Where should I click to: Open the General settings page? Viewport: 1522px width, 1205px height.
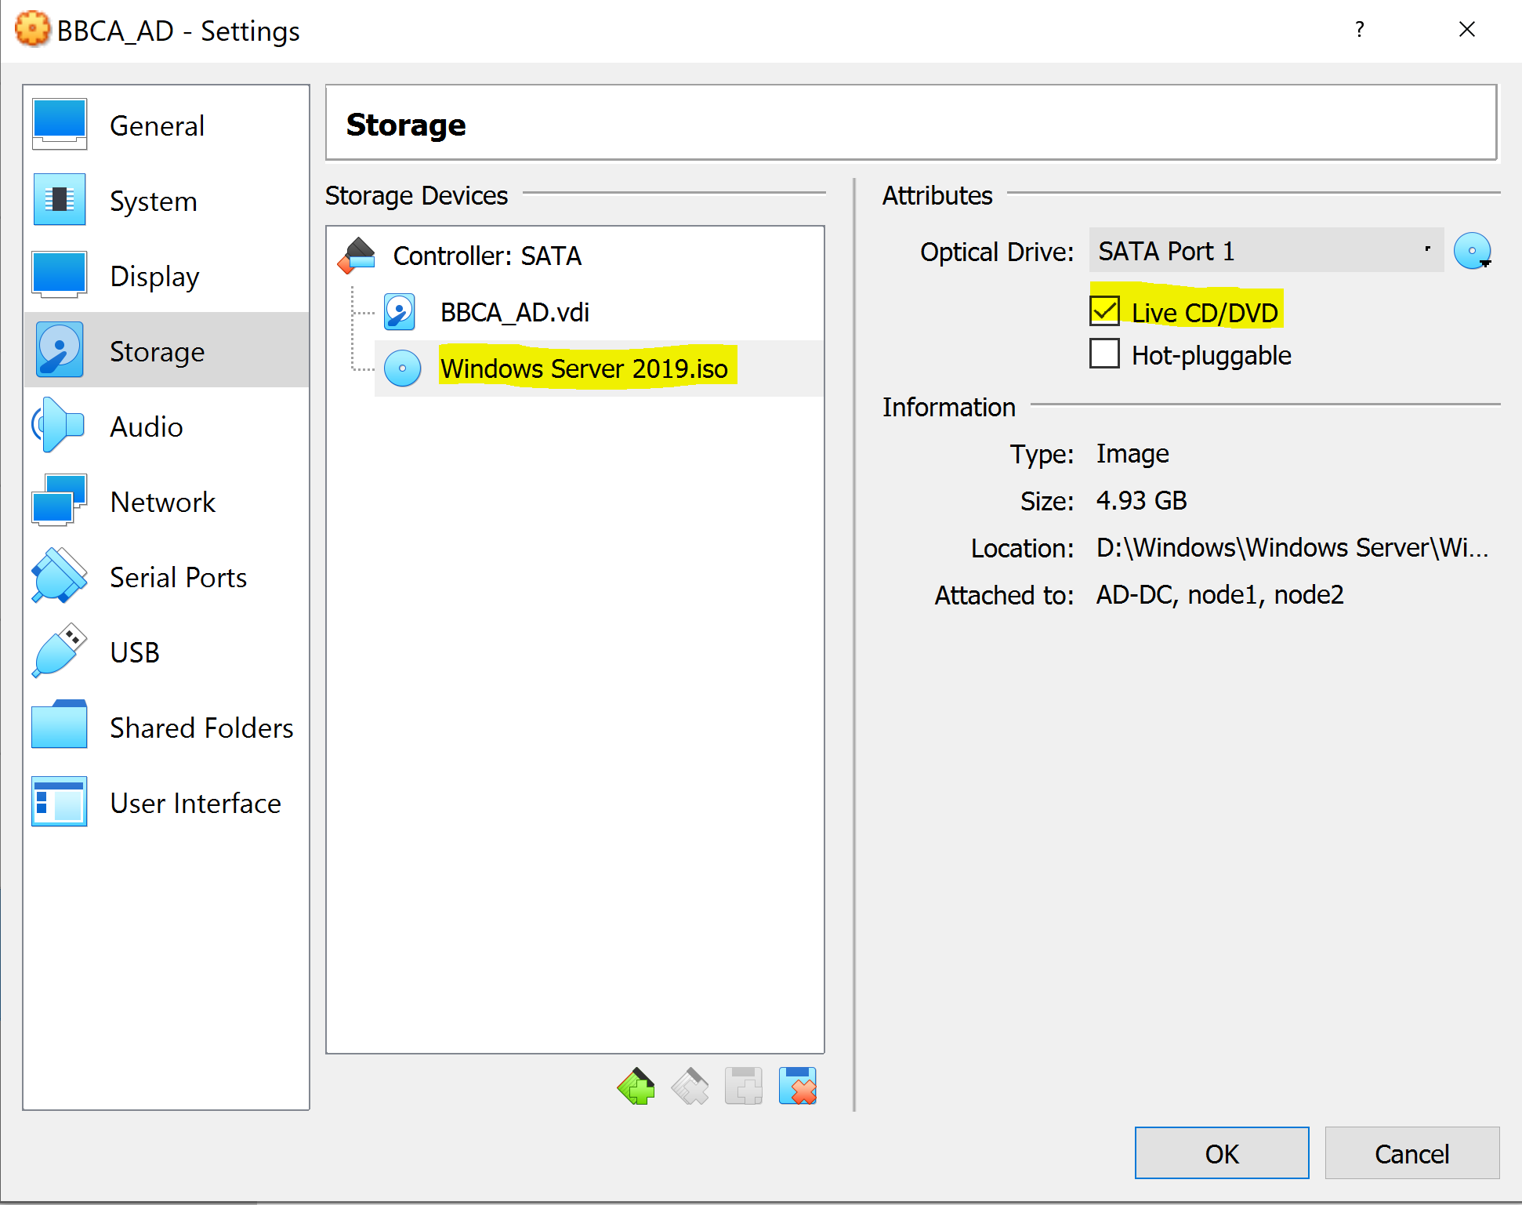pyautogui.click(x=166, y=125)
